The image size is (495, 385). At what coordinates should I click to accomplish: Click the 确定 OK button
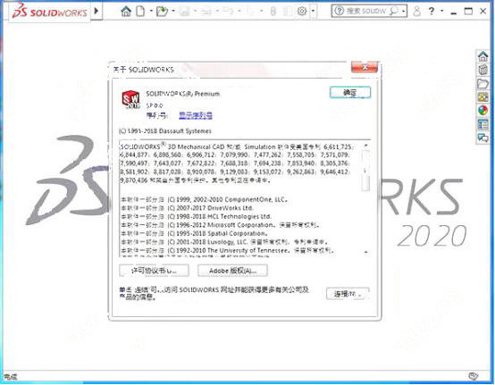[x=350, y=93]
